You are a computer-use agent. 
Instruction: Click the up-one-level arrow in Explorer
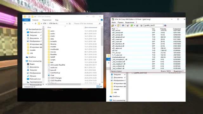click(36, 23)
